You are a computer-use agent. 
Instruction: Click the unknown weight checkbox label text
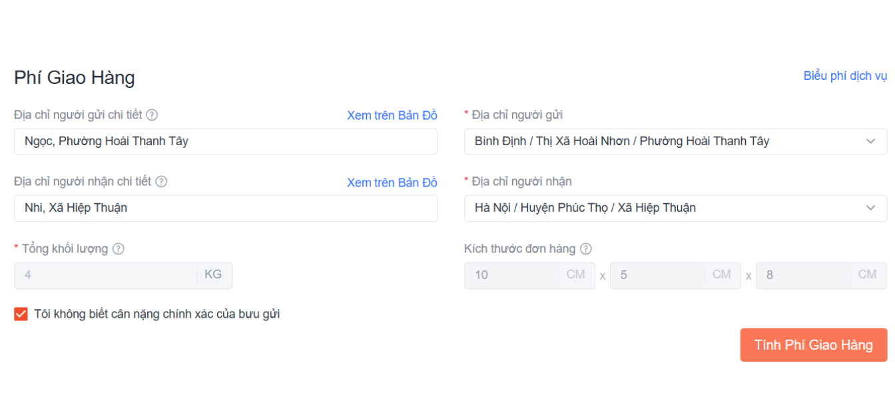point(157,314)
